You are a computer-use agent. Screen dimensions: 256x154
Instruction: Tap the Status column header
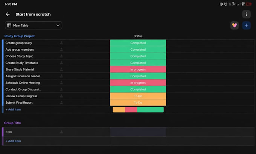(x=138, y=36)
